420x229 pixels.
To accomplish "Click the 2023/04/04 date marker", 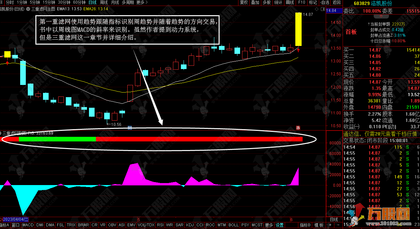I will 16,219.
